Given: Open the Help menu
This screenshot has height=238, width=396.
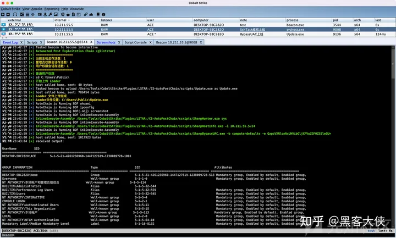Looking at the screenshot, I should (65, 9).
